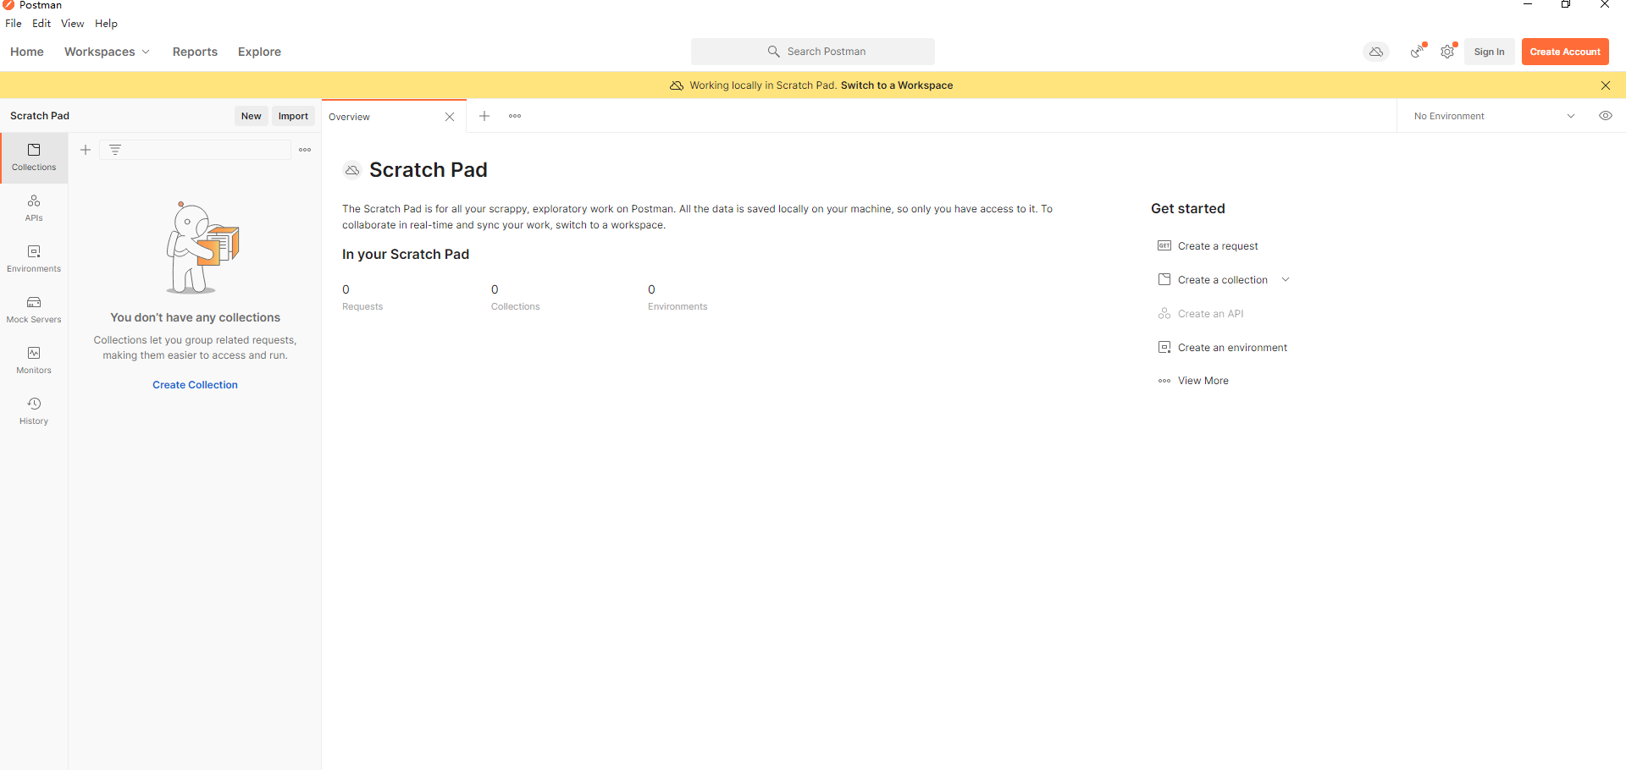Click the Requests count label
1626x770 pixels.
(362, 307)
